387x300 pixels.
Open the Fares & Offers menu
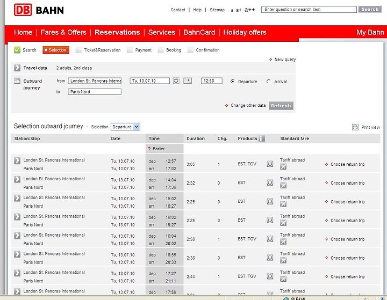(63, 32)
